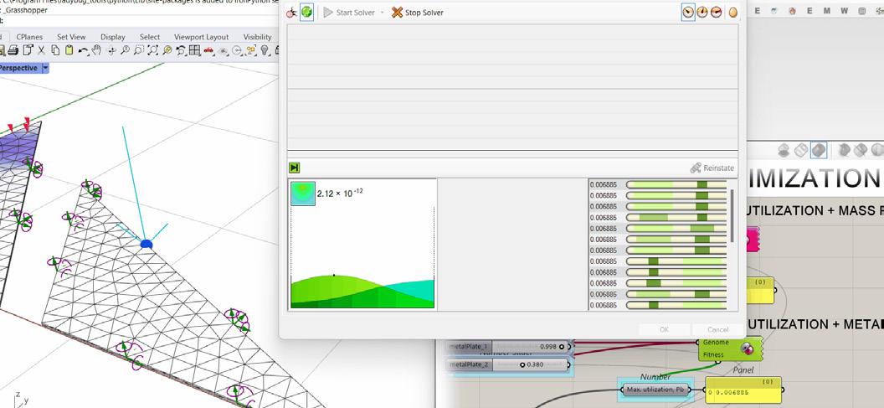Click the egg icon in Galapagos toolbar
The image size is (884, 408).
coord(733,12)
